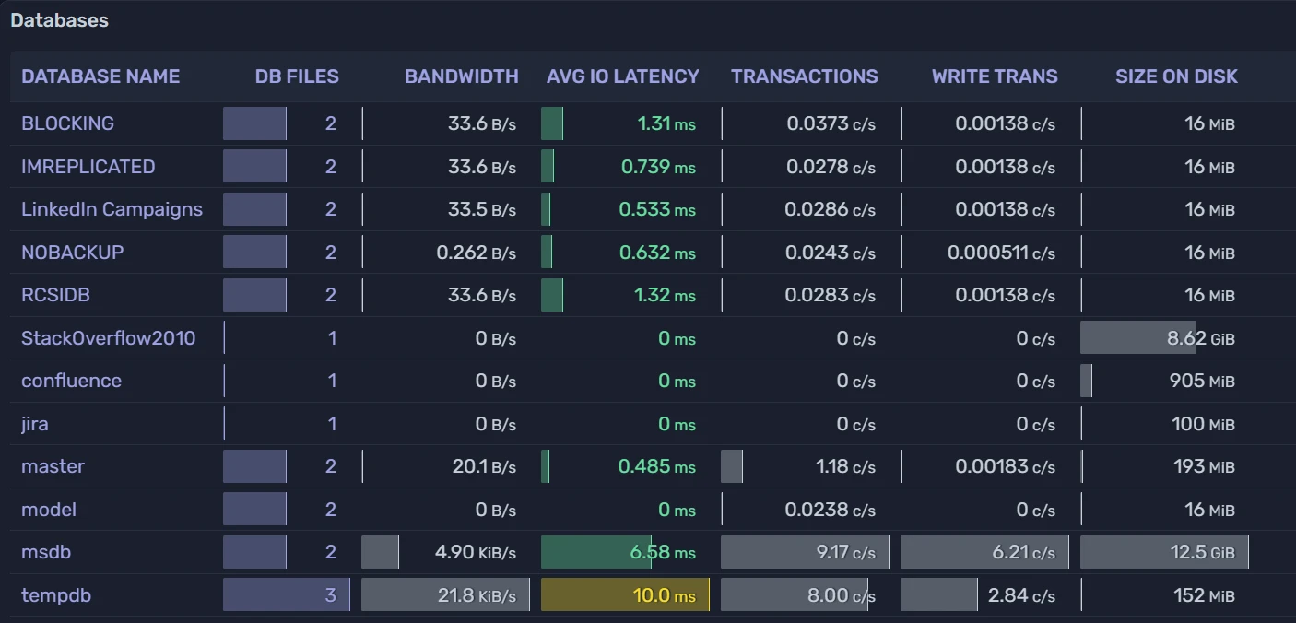Select the LinkedIn Campaigns database
Viewport: 1296px width, 623px height.
112,208
